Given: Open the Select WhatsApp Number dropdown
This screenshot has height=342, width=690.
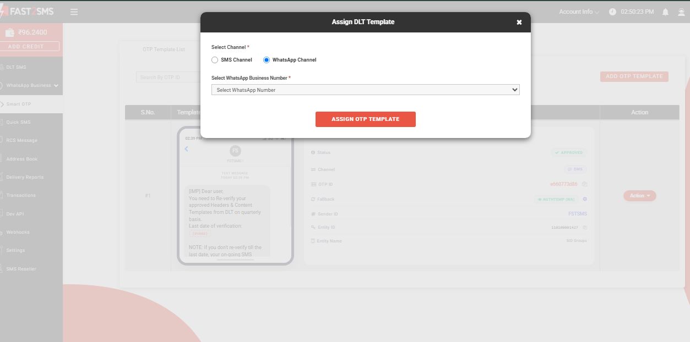Looking at the screenshot, I should 365,90.
